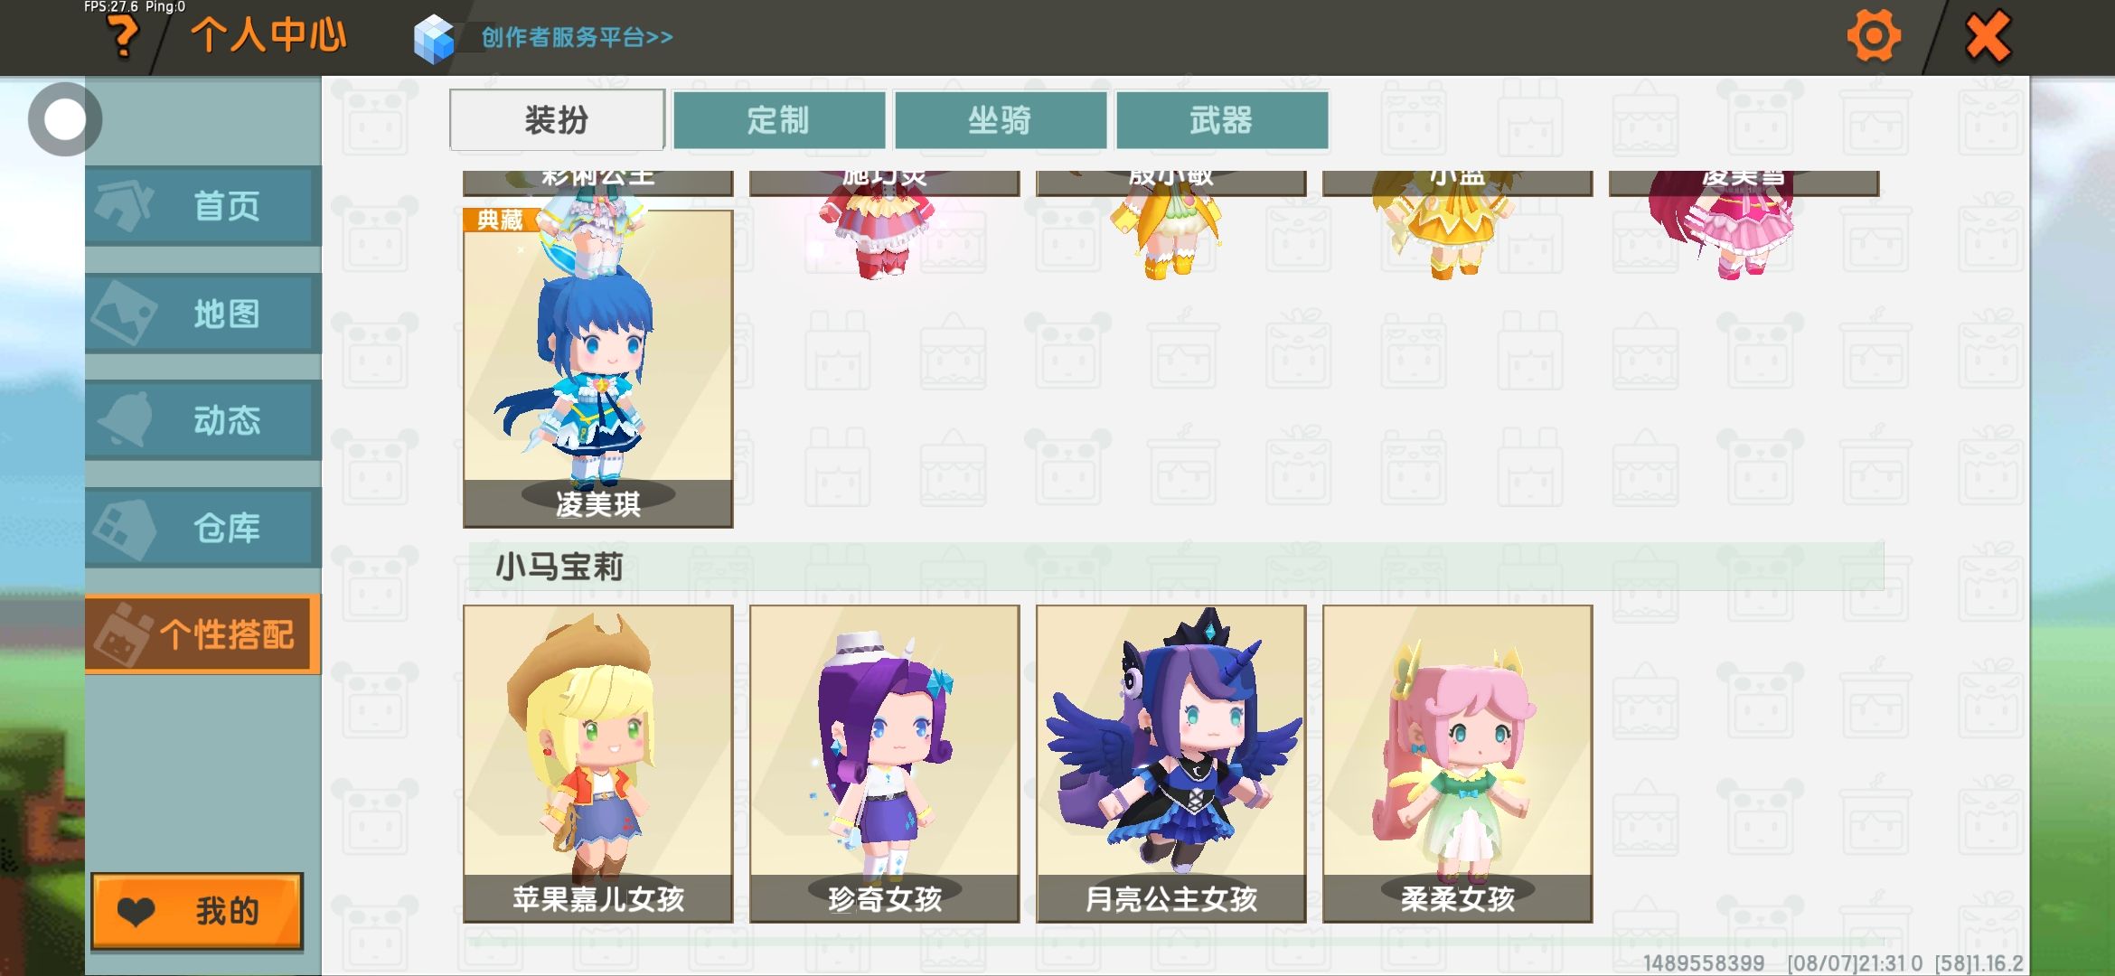The width and height of the screenshot is (2115, 976).
Task: Go to 首页 home in sidebar
Action: tap(203, 206)
